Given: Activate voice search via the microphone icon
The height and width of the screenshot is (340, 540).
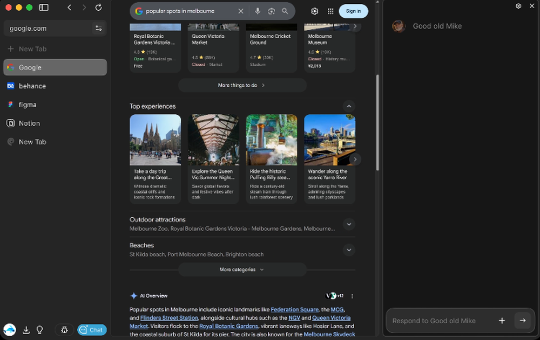Looking at the screenshot, I should 257,11.
